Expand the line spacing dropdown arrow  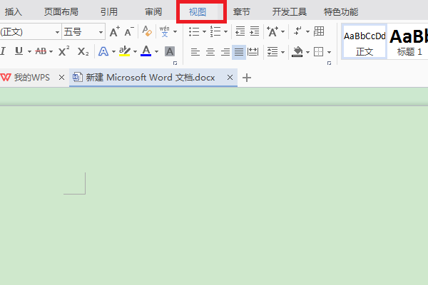[282, 52]
